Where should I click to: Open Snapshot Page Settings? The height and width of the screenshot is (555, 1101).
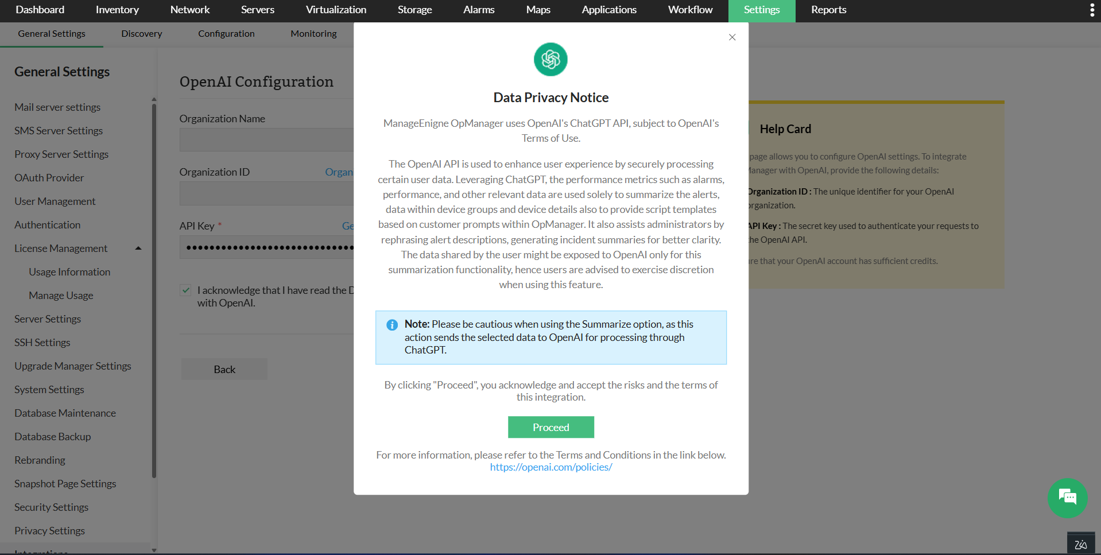(x=65, y=484)
